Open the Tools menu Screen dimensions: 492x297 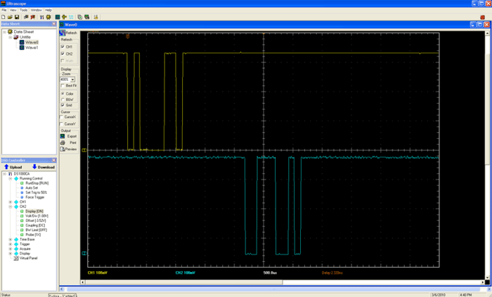click(23, 10)
